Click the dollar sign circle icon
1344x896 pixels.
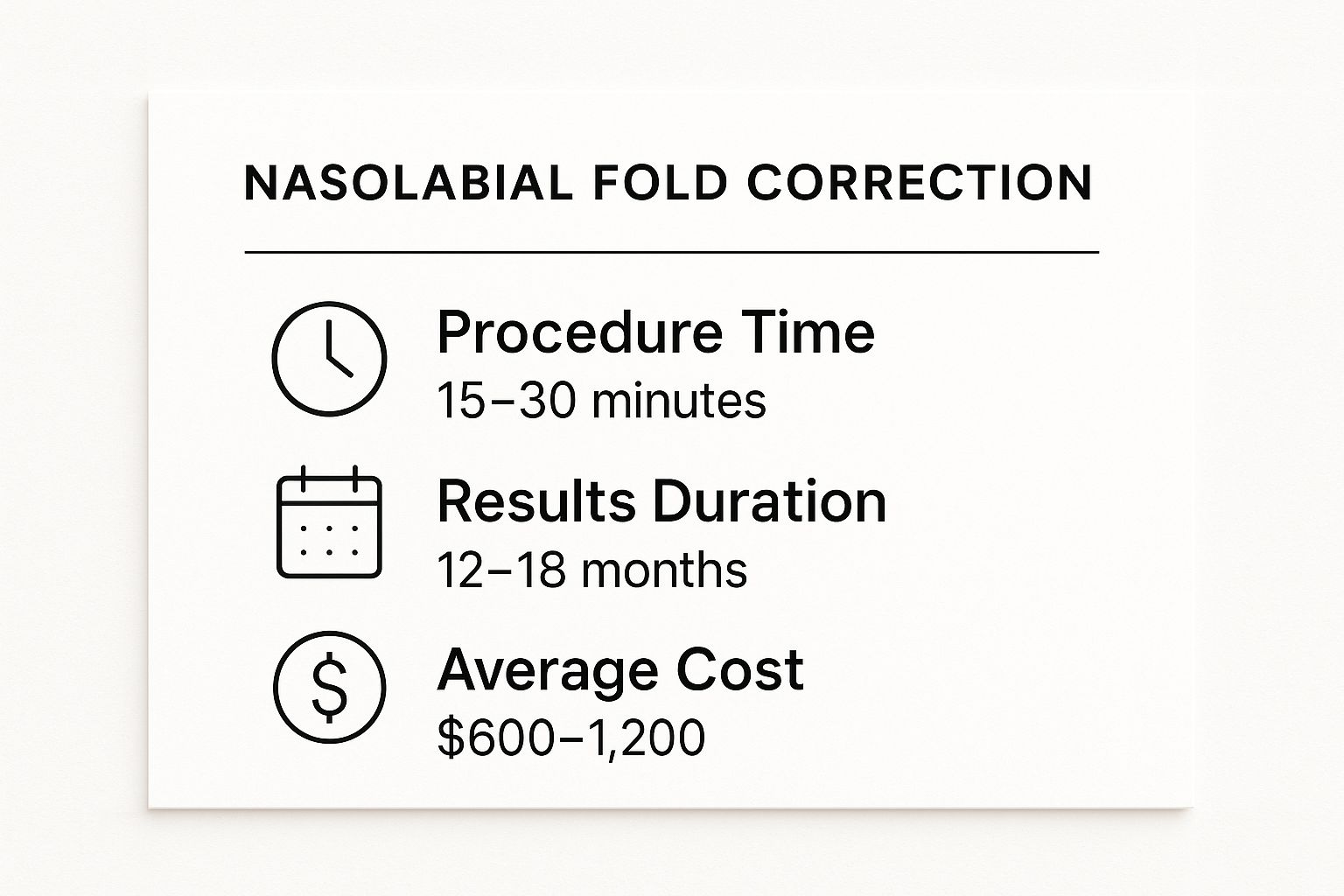329,687
